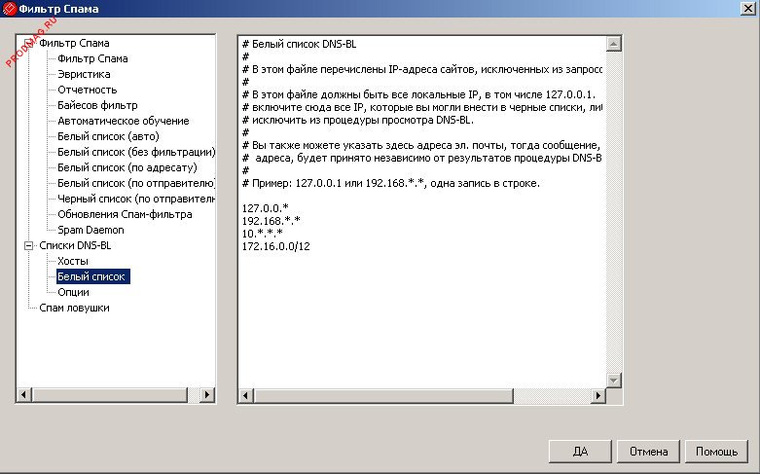Select Spam Daemon tree entry
This screenshot has height=474, width=760.
click(x=90, y=230)
